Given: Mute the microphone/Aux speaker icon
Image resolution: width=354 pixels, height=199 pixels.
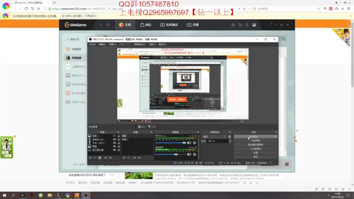Looking at the screenshot, I should 189,143.
